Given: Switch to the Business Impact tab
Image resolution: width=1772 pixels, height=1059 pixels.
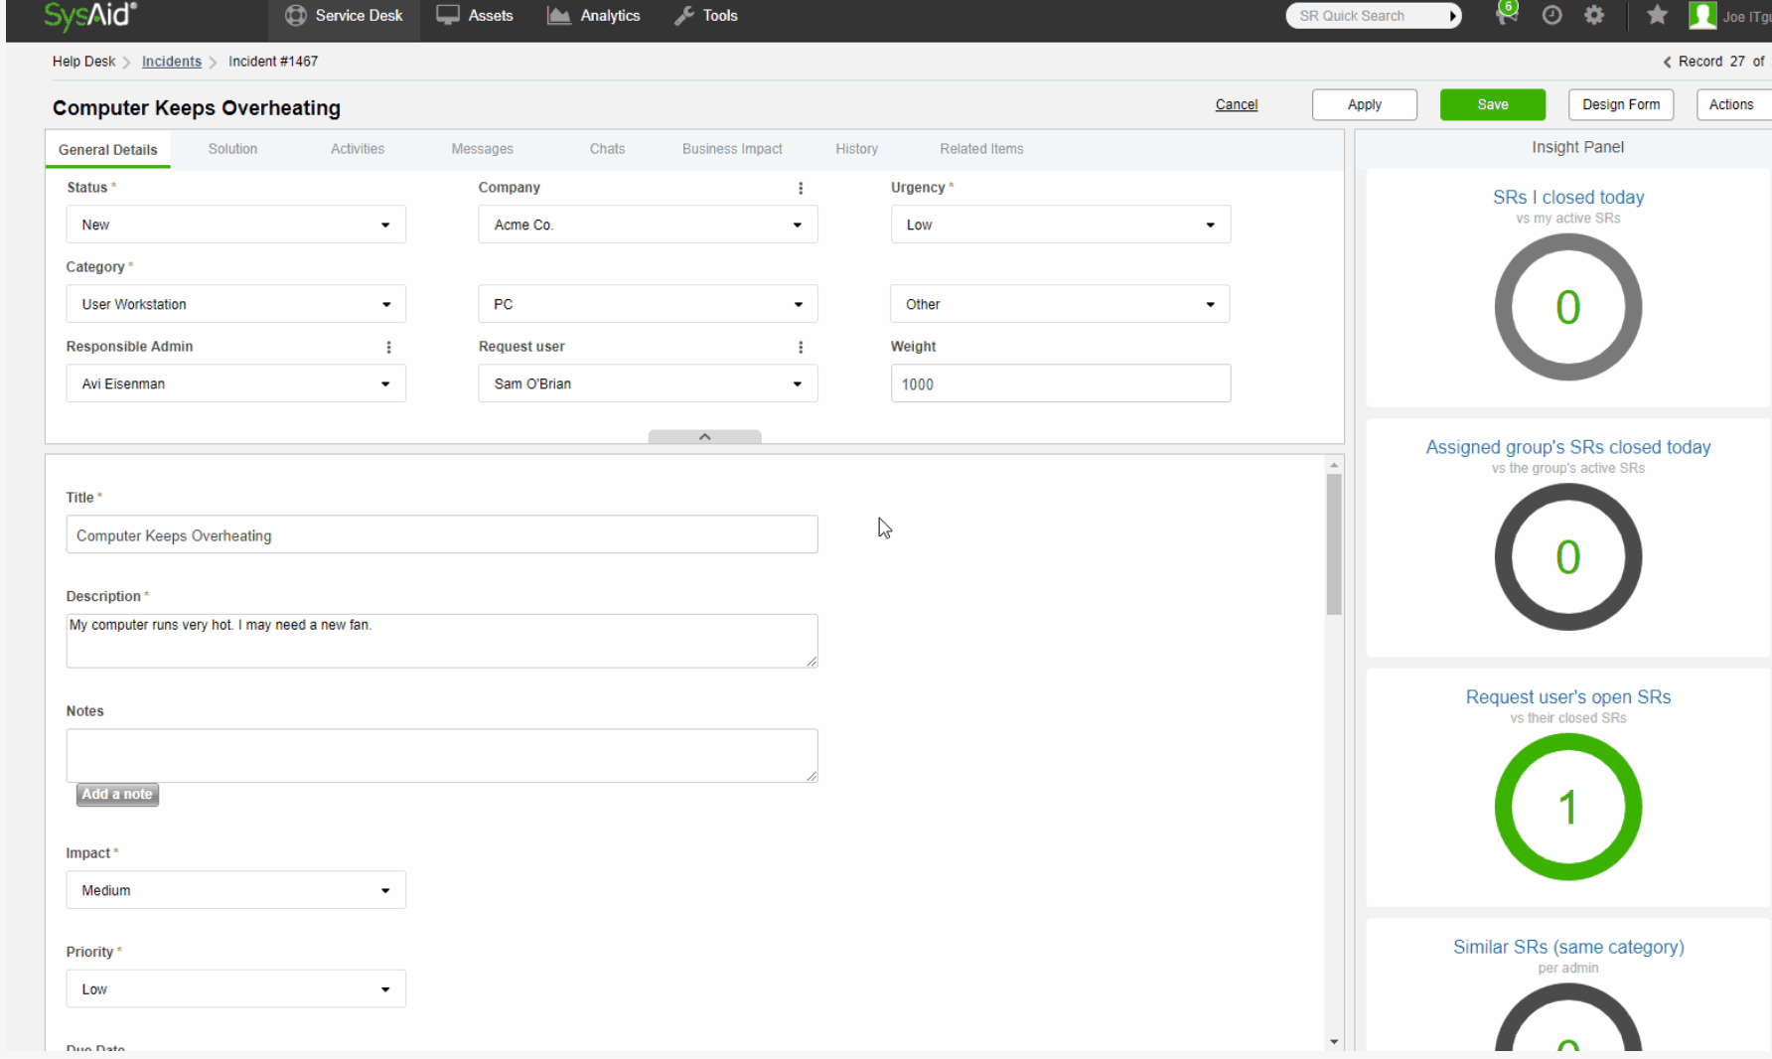Looking at the screenshot, I should 732,149.
